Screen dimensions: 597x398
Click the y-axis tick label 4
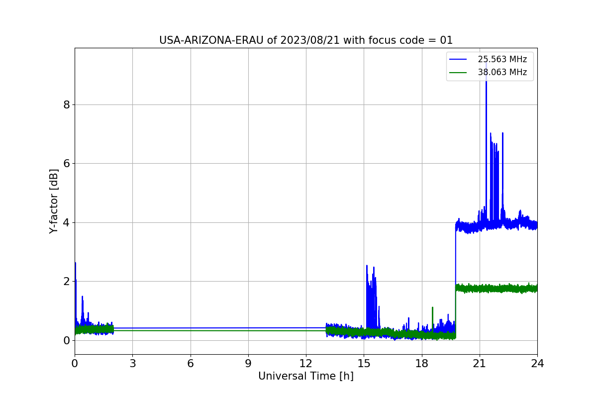(x=66, y=222)
